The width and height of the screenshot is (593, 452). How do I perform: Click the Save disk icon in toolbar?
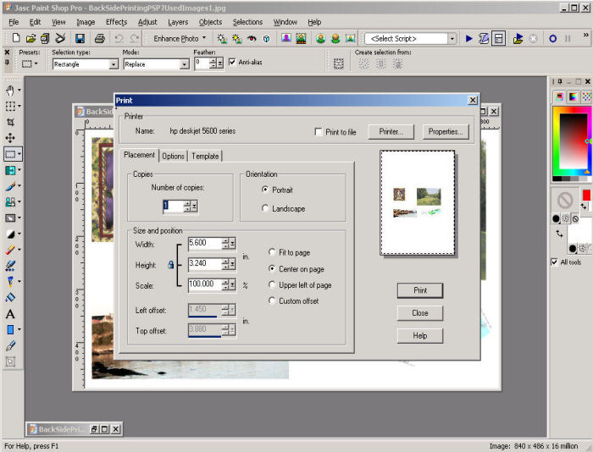pos(80,39)
